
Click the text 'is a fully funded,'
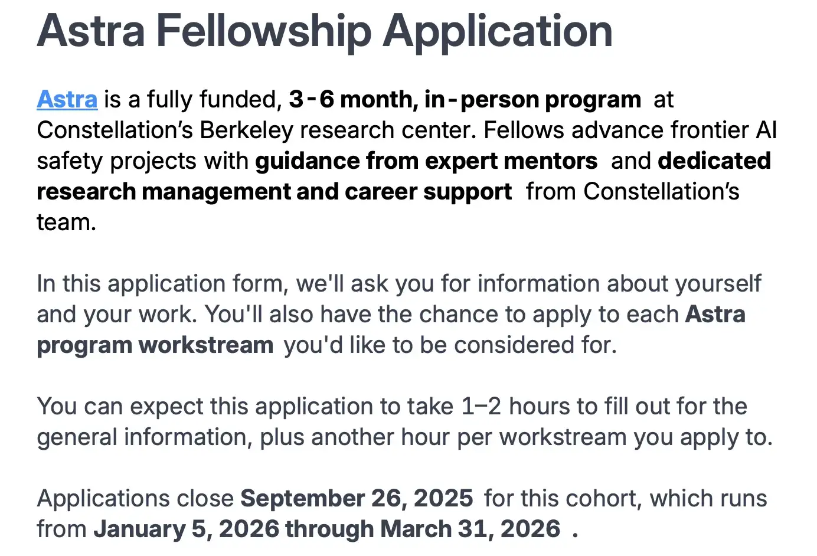point(192,99)
